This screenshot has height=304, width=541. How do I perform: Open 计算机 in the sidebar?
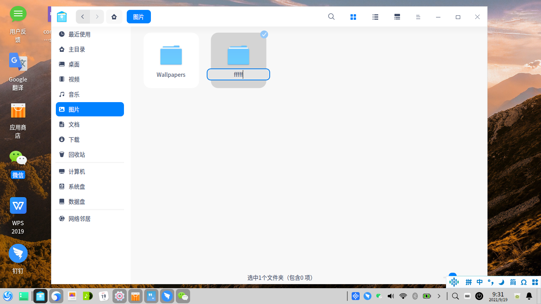coord(90,172)
